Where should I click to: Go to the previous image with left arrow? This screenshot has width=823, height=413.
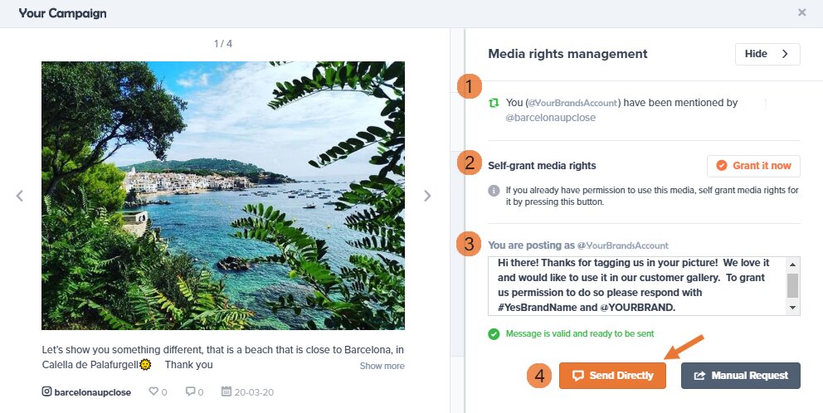tap(20, 197)
